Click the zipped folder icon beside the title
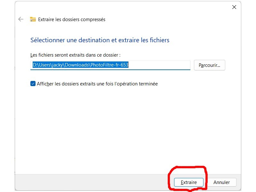 (x=33, y=19)
